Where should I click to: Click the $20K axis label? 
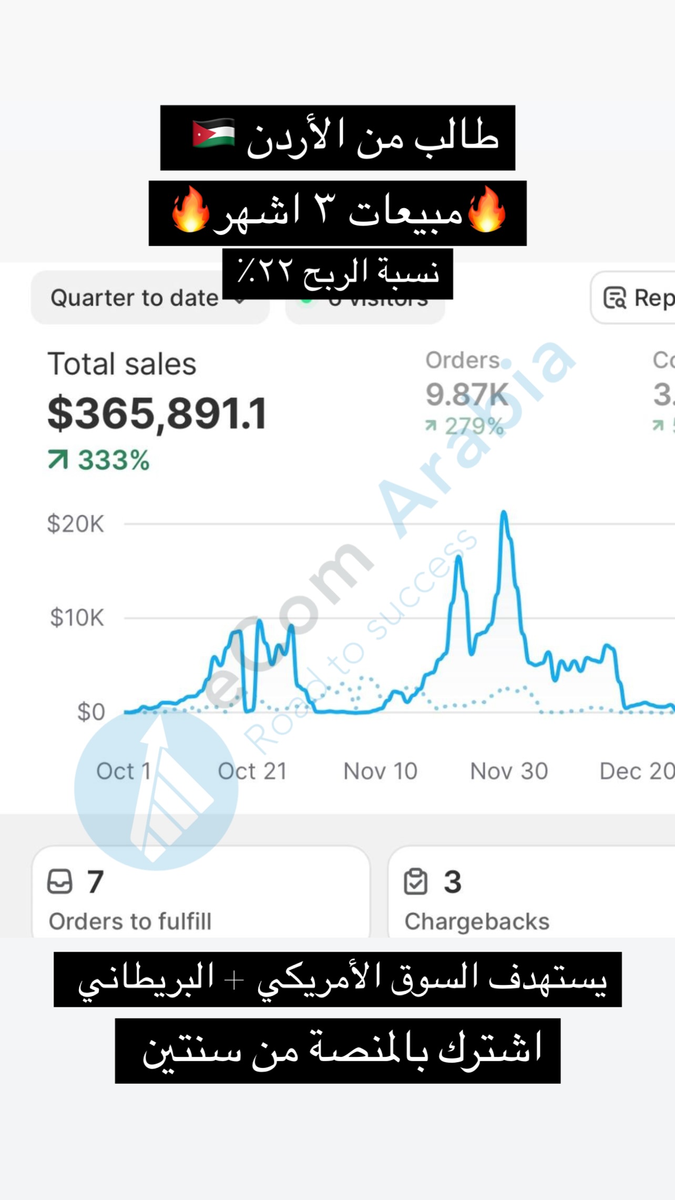pos(76,524)
